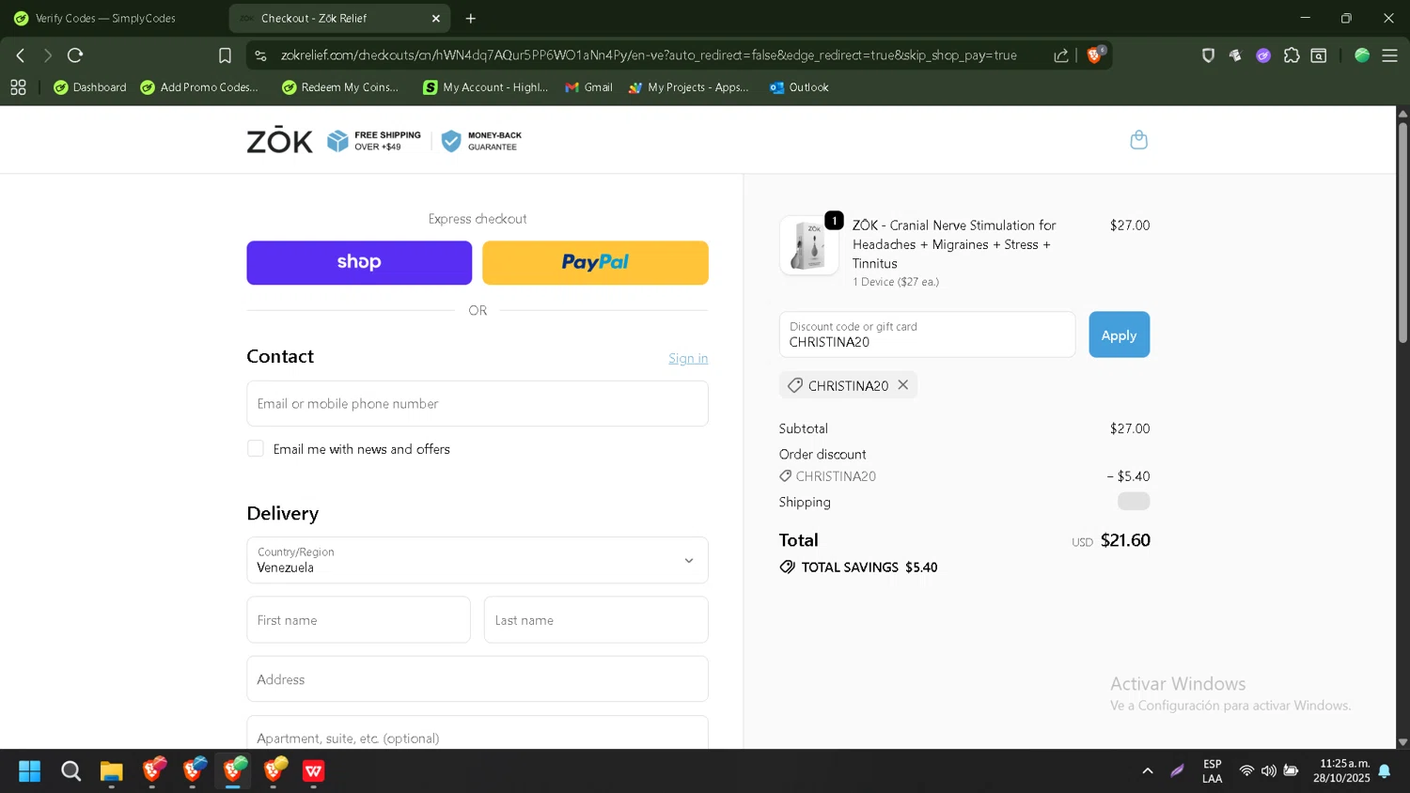Click the Total $21.60 amount
Image resolution: width=1410 pixels, height=793 pixels.
click(1125, 540)
